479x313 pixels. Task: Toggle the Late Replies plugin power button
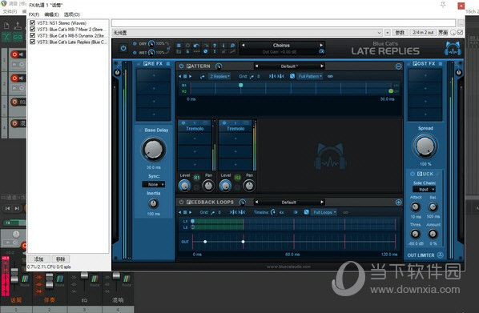[123, 48]
